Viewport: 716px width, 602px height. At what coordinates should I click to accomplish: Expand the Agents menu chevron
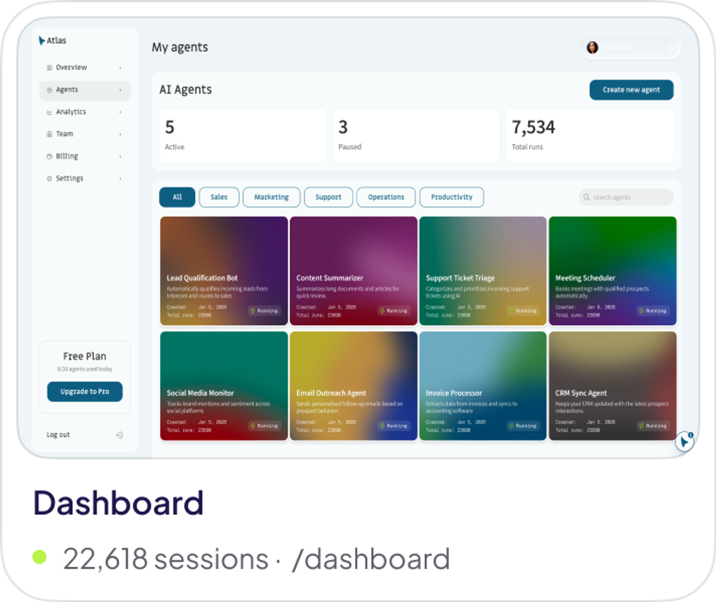(120, 90)
